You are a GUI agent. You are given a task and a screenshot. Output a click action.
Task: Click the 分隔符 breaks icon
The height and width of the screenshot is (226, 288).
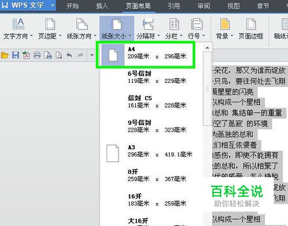(148, 24)
